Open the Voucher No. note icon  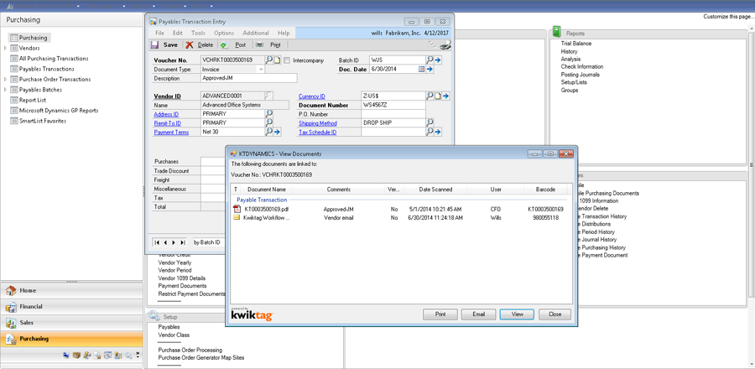tap(278, 60)
